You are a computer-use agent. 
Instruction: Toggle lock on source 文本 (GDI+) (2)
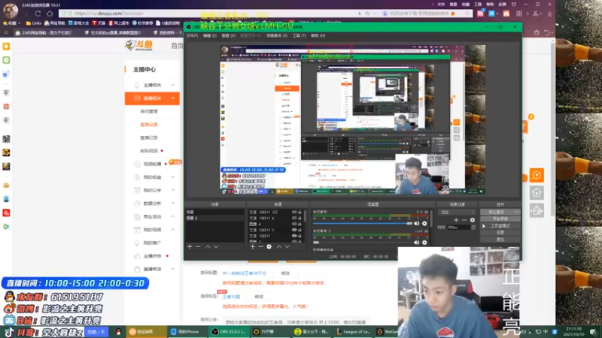[299, 212]
